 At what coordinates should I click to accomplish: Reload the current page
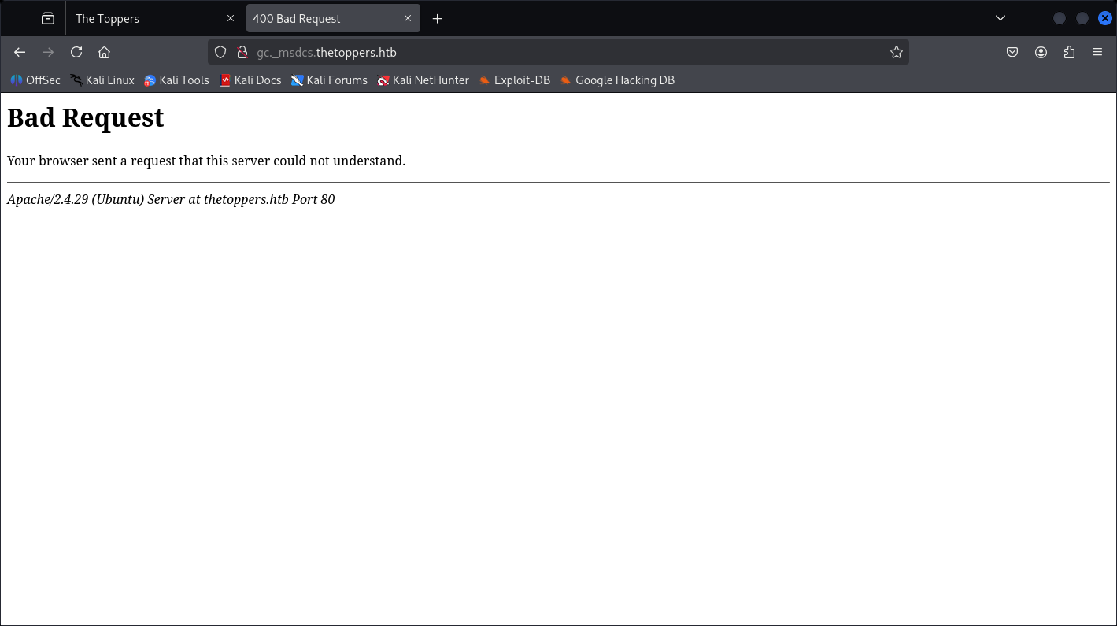click(76, 52)
